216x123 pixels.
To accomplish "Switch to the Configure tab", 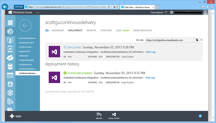I will [x=106, y=30].
